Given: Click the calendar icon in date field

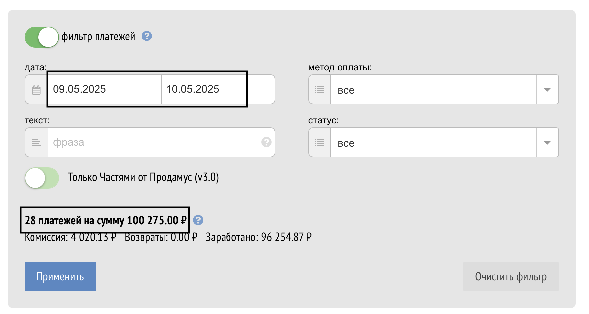Looking at the screenshot, I should coord(36,90).
